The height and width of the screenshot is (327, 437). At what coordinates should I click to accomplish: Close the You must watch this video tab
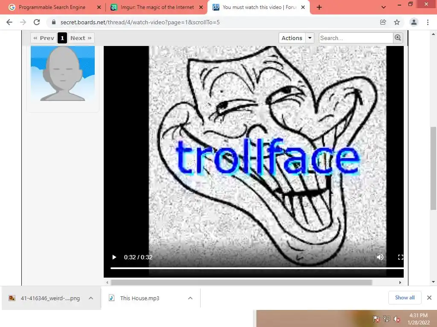(x=303, y=8)
